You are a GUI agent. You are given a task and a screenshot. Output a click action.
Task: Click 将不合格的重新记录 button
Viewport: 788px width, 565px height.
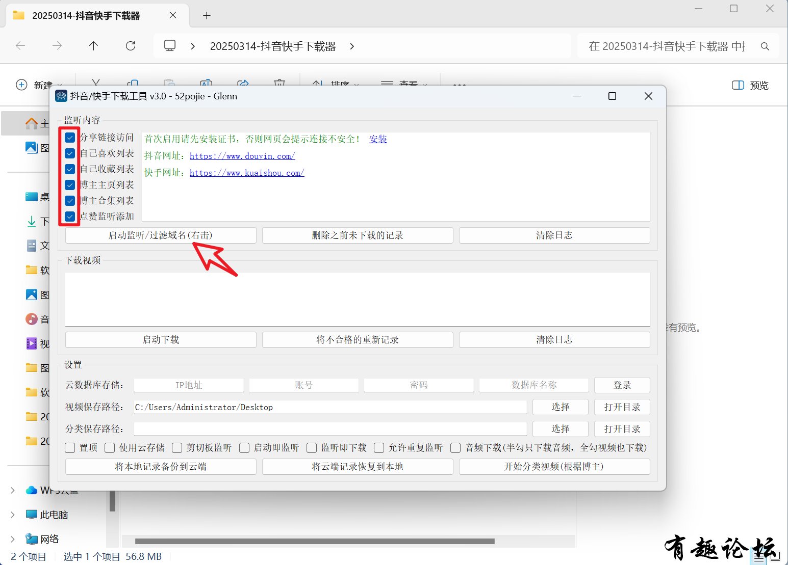tap(358, 340)
